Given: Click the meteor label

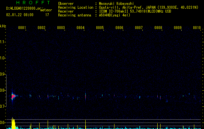Looking at the screenshot, I should click(46, 10).
